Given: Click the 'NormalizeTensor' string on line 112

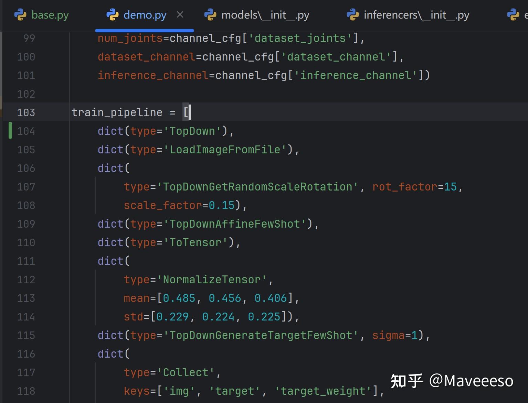Looking at the screenshot, I should click(213, 280).
